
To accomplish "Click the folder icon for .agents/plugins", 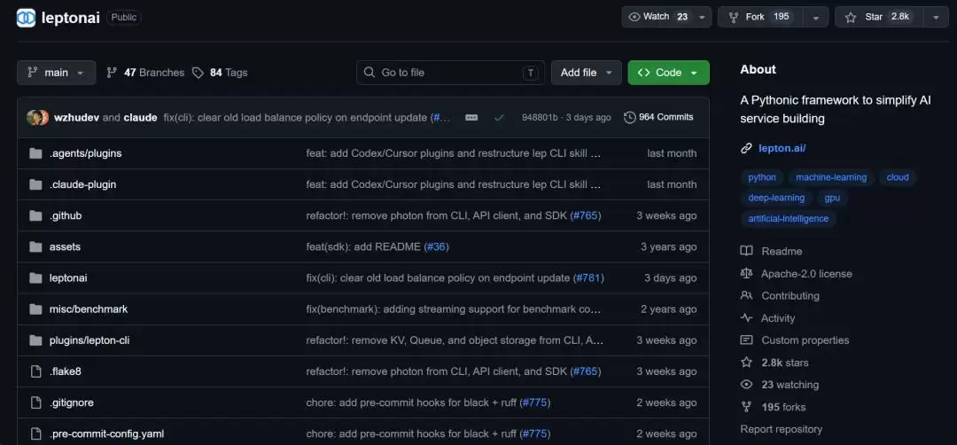I will (35, 153).
